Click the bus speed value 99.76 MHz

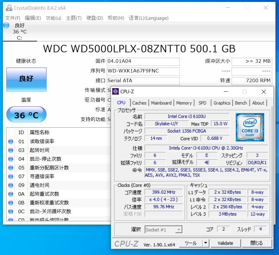(x=164, y=207)
